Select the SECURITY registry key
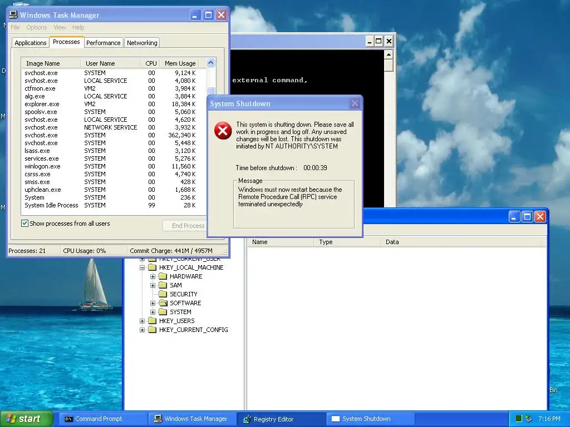The width and height of the screenshot is (570, 427). click(x=183, y=294)
